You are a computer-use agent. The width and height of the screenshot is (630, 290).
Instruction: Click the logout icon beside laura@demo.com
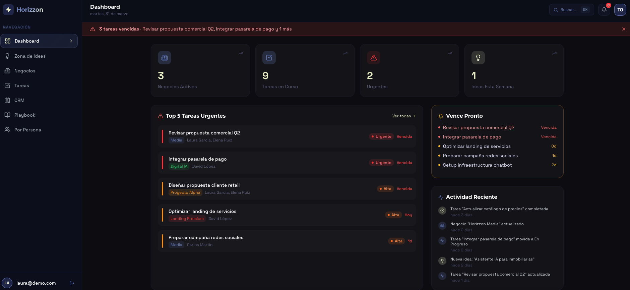coord(72,283)
